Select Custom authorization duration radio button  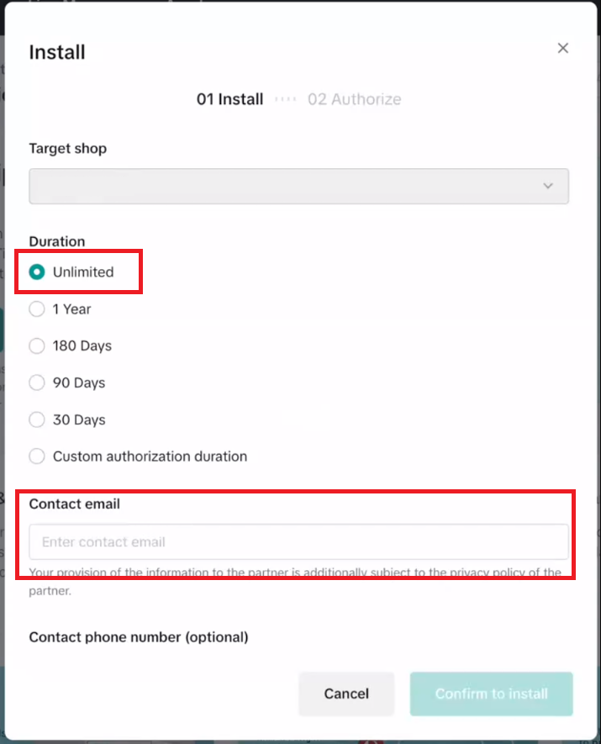37,456
